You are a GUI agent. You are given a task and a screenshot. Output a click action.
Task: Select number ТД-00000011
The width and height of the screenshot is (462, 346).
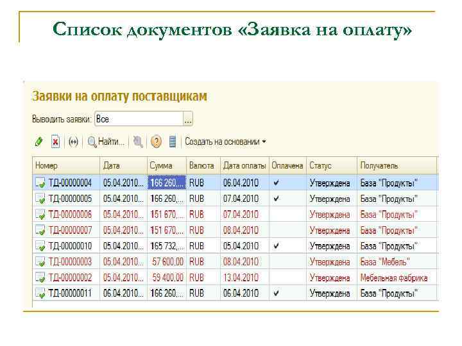click(70, 293)
